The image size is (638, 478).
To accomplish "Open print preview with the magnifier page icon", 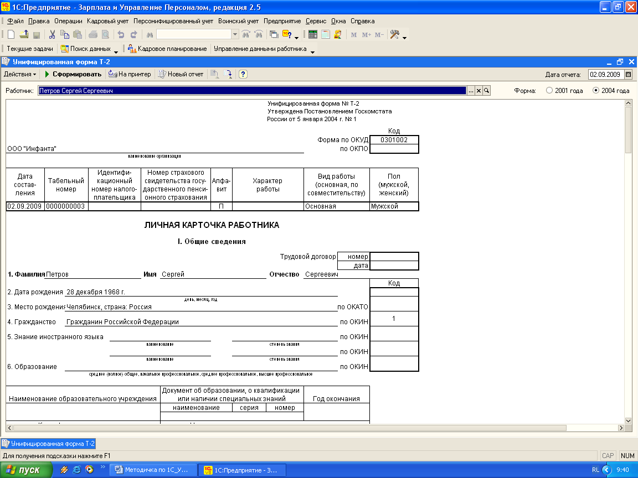I will (105, 34).
